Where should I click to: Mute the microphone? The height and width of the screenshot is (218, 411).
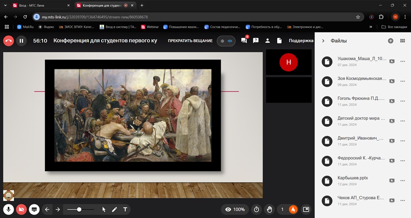(x=8, y=210)
